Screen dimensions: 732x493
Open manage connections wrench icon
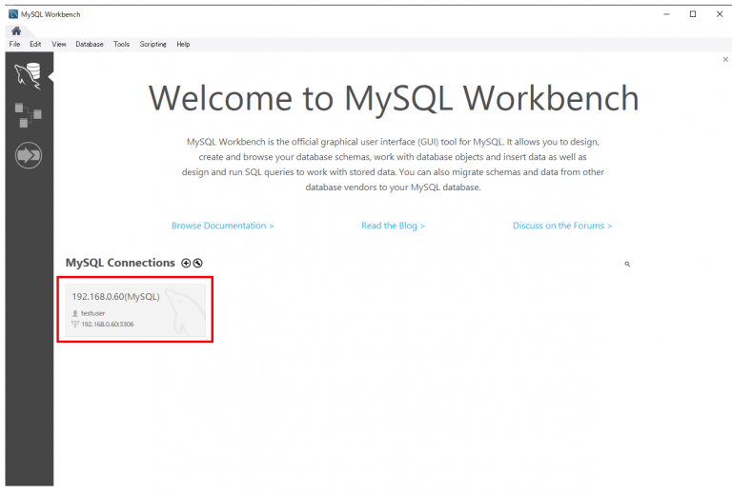(x=197, y=263)
